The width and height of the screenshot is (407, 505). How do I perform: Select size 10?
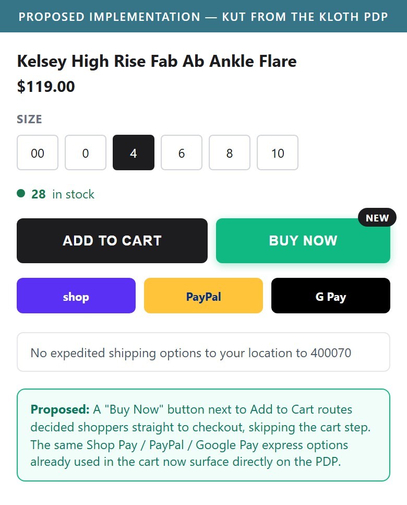(x=278, y=152)
